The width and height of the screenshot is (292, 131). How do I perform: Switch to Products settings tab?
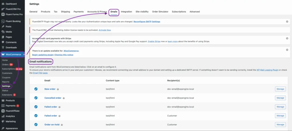45,11
